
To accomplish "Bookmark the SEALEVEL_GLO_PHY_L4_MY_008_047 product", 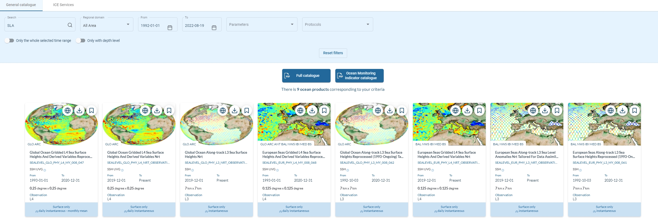I will coord(92,111).
